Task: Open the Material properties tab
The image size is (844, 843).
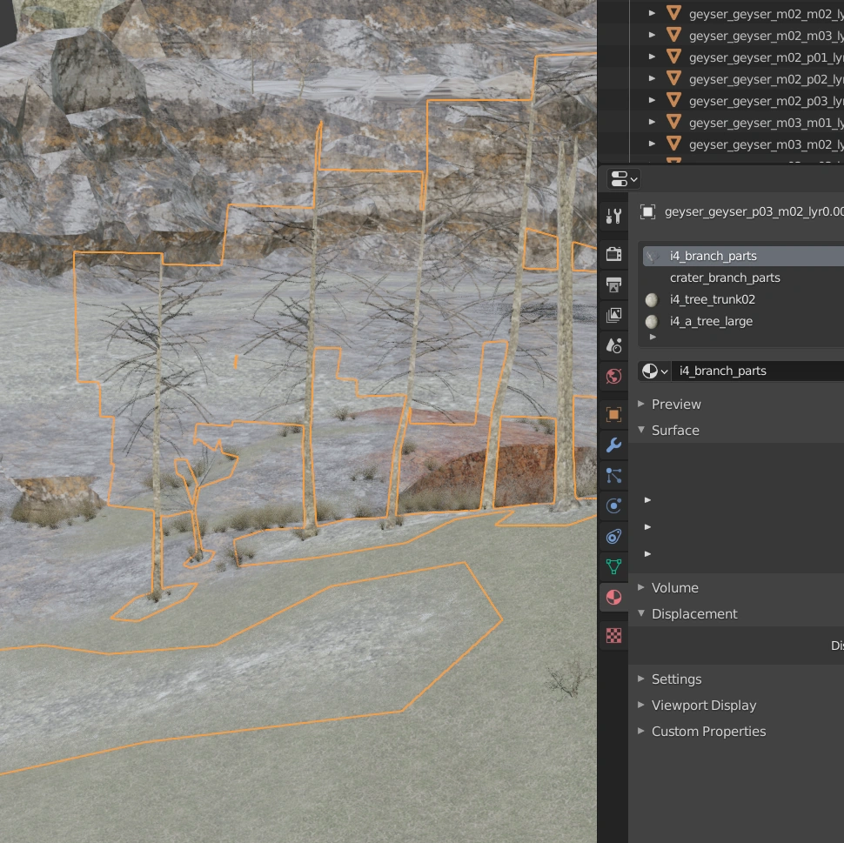Action: (613, 597)
